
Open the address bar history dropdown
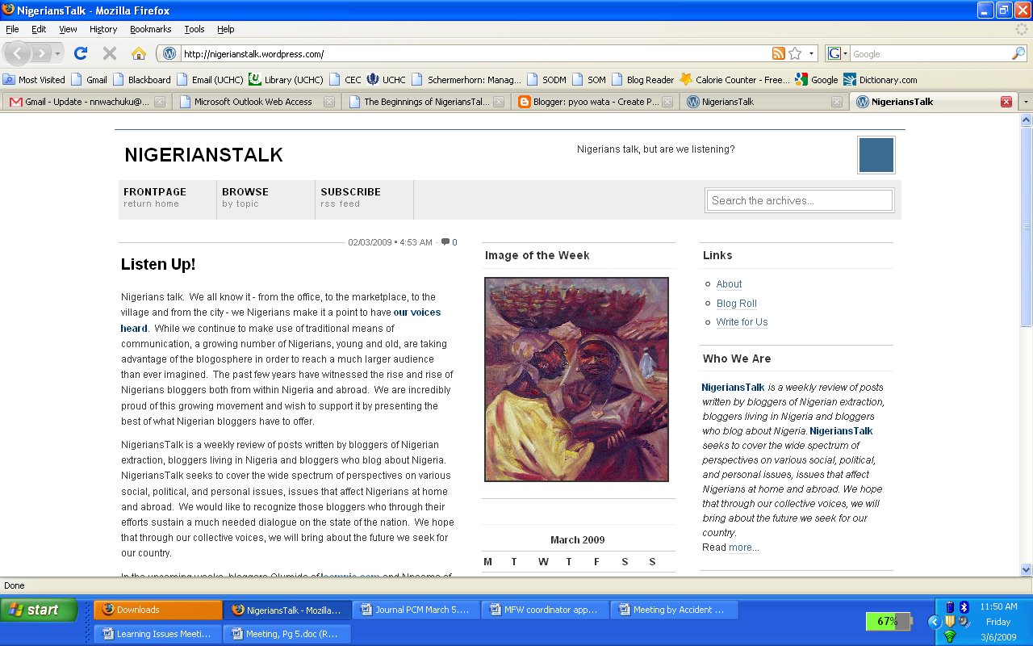click(811, 53)
